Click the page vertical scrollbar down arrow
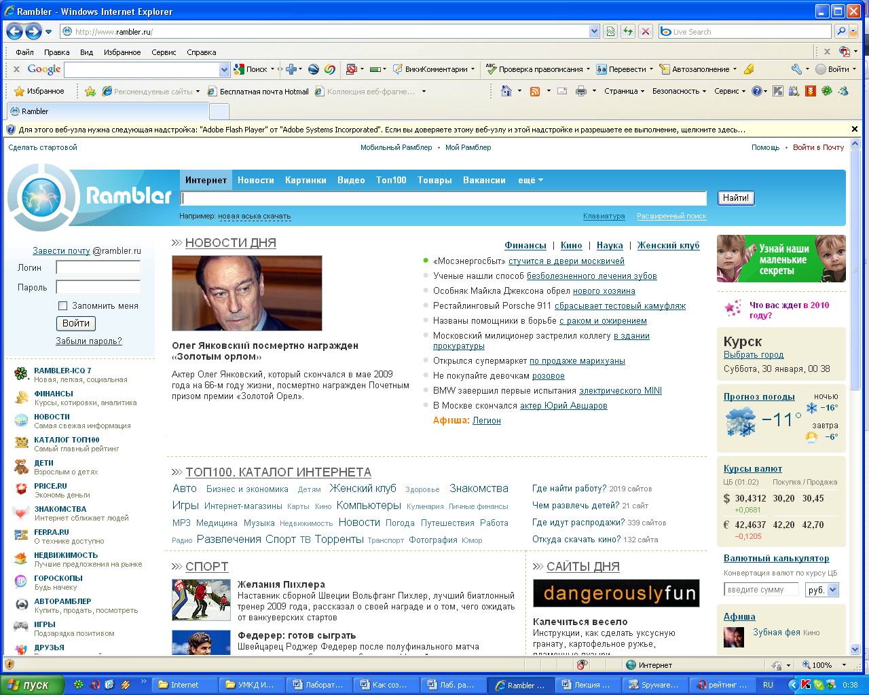Viewport: 869px width, 695px height. click(x=855, y=650)
